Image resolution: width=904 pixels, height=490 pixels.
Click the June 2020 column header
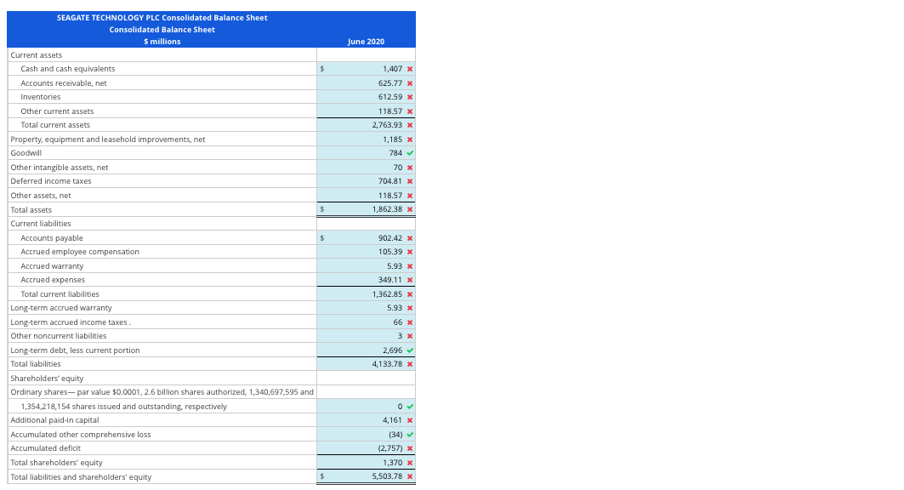point(366,42)
